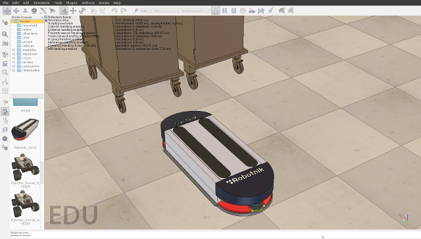The height and width of the screenshot is (239, 421).
Task: Open the calculation modules f(x) icon
Action: pos(5,43)
